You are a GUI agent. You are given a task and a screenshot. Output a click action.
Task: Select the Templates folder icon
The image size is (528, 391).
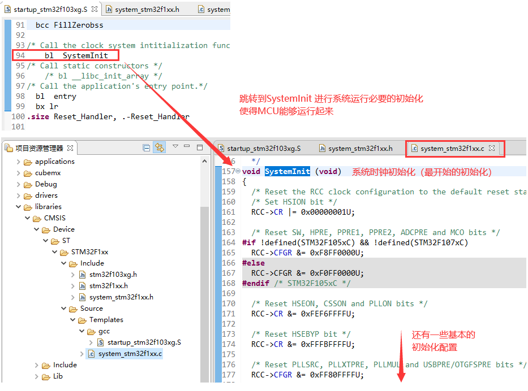[x=83, y=320]
